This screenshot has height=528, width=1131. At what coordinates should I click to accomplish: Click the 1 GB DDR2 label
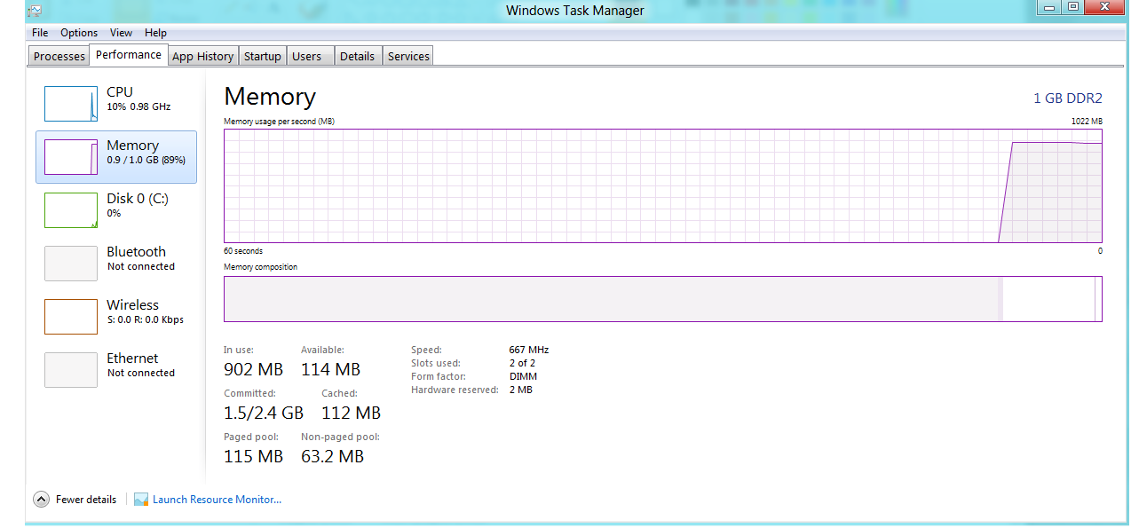tap(1068, 98)
